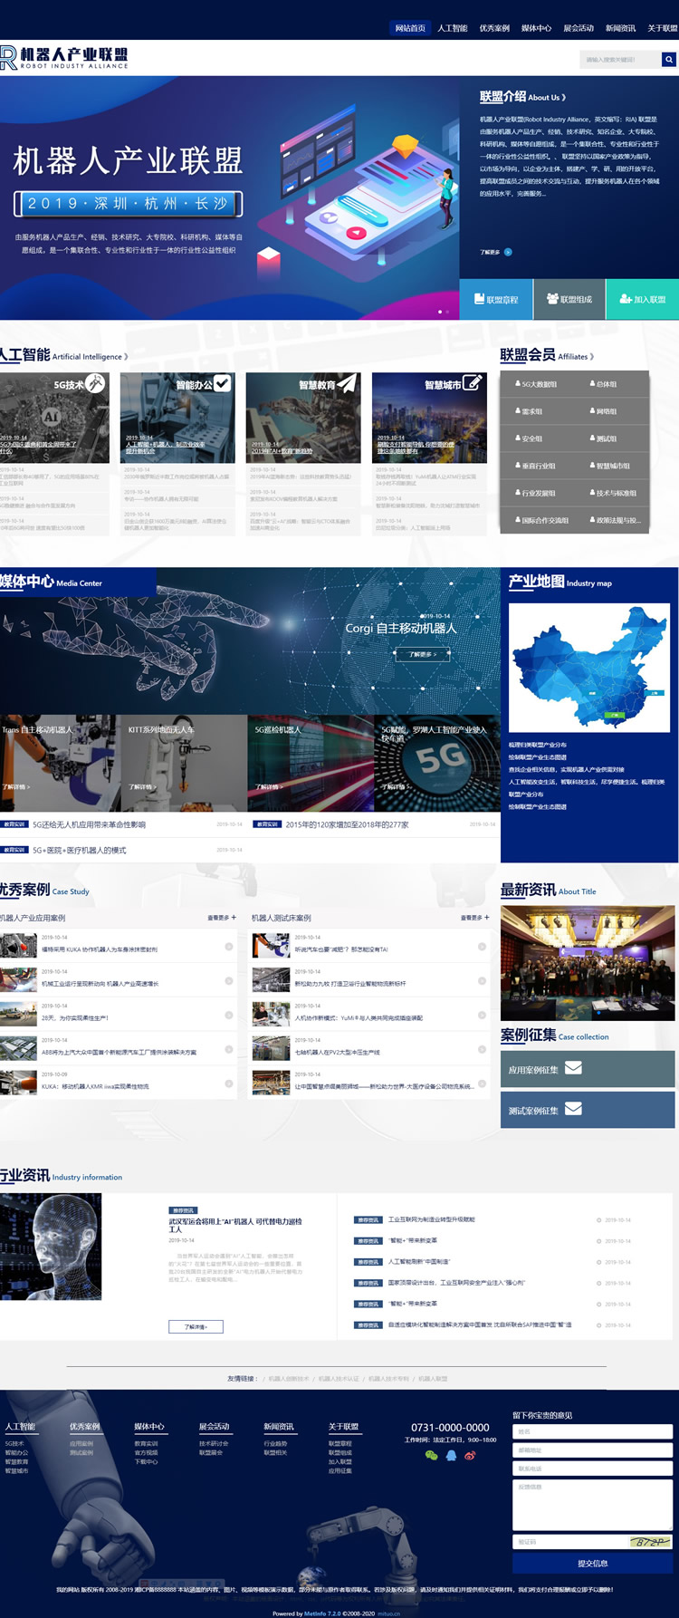This screenshot has height=1618, width=679.
Task: Open the 关于联盟 nav menu item
Action: [662, 28]
